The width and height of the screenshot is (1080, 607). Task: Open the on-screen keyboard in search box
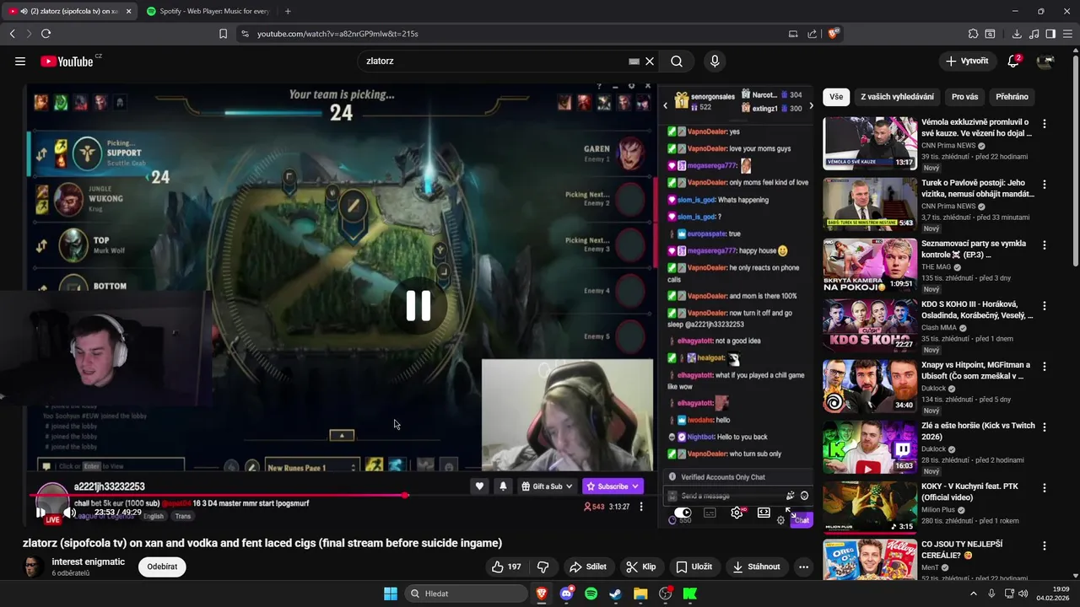click(x=634, y=62)
